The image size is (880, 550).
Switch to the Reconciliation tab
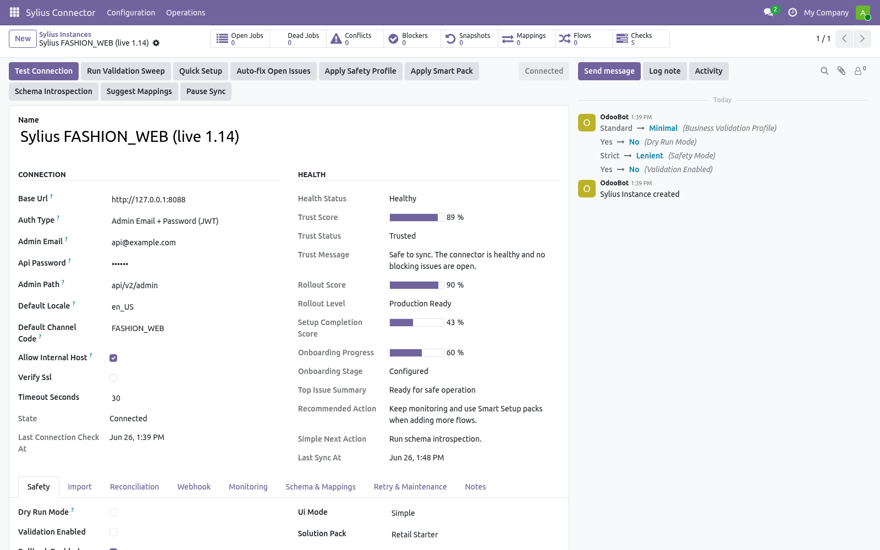134,487
